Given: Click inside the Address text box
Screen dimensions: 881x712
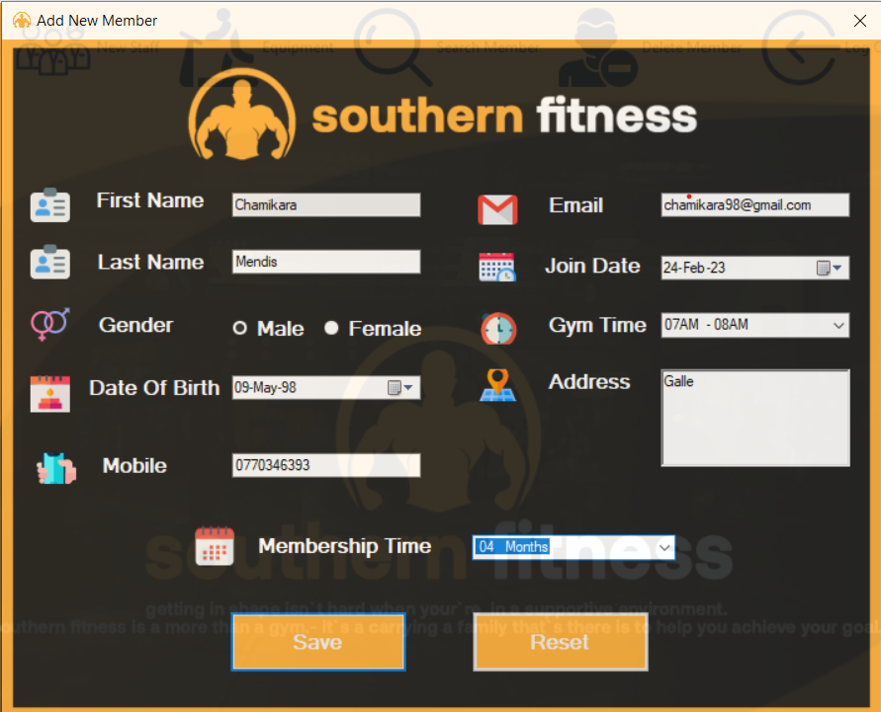Looking at the screenshot, I should click(x=754, y=415).
